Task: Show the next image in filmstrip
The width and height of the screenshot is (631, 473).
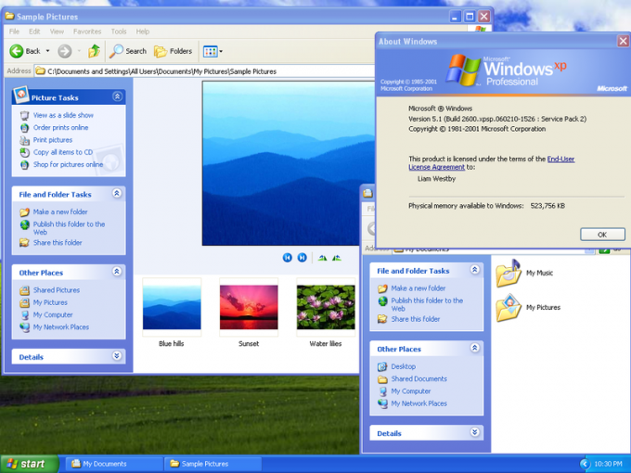Action: (302, 258)
